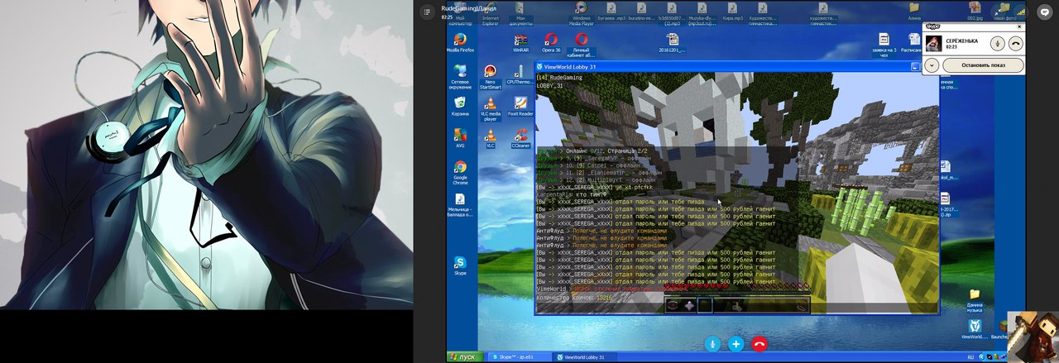
Task: Hang up from the Skype mini widget
Action: tap(1015, 44)
